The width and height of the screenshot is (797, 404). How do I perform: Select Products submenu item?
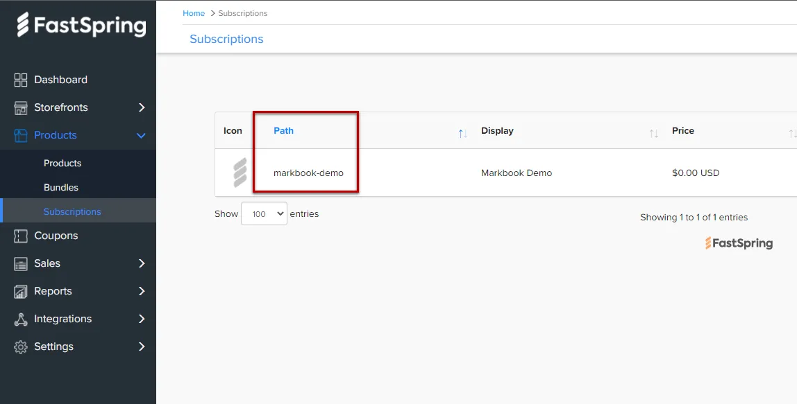click(x=62, y=163)
